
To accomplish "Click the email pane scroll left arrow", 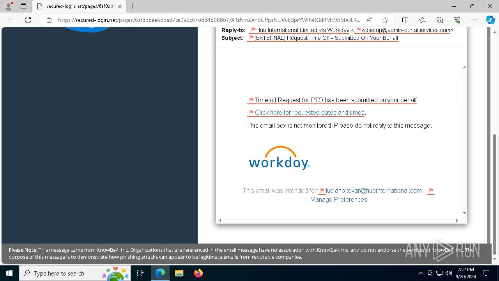I will [x=220, y=221].
